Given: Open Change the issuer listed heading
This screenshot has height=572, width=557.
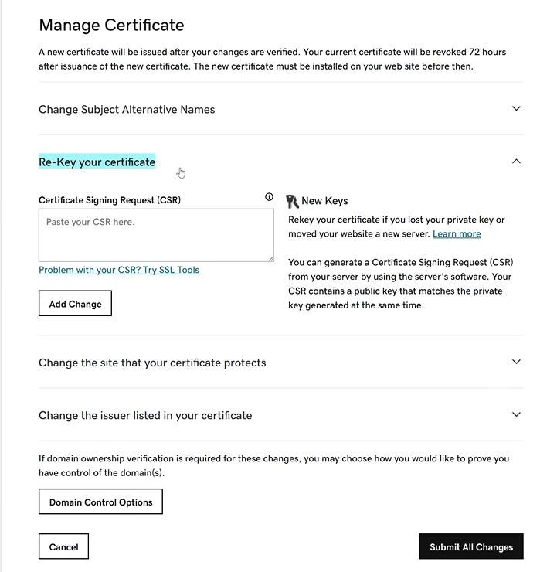Looking at the screenshot, I should (145, 416).
